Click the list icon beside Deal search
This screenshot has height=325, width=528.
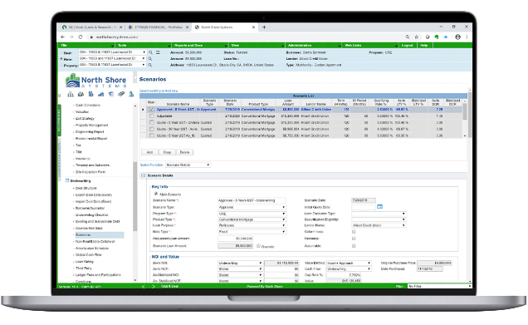(158, 52)
